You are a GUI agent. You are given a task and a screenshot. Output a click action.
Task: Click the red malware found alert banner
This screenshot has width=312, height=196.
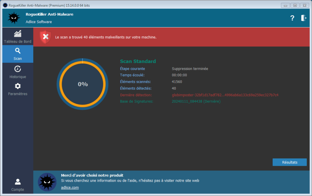[183, 37]
